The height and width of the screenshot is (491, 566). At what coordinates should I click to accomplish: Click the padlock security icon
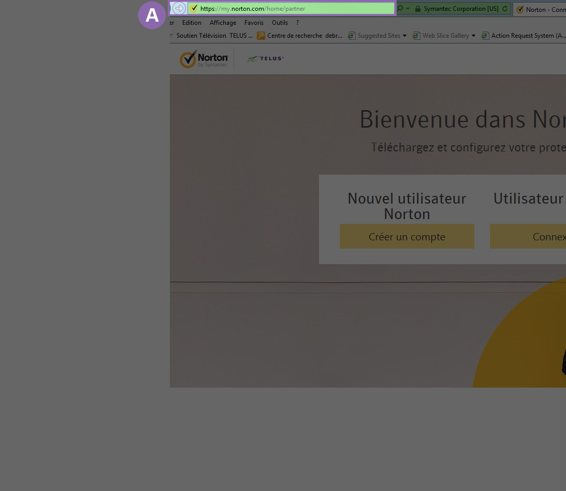tap(418, 9)
